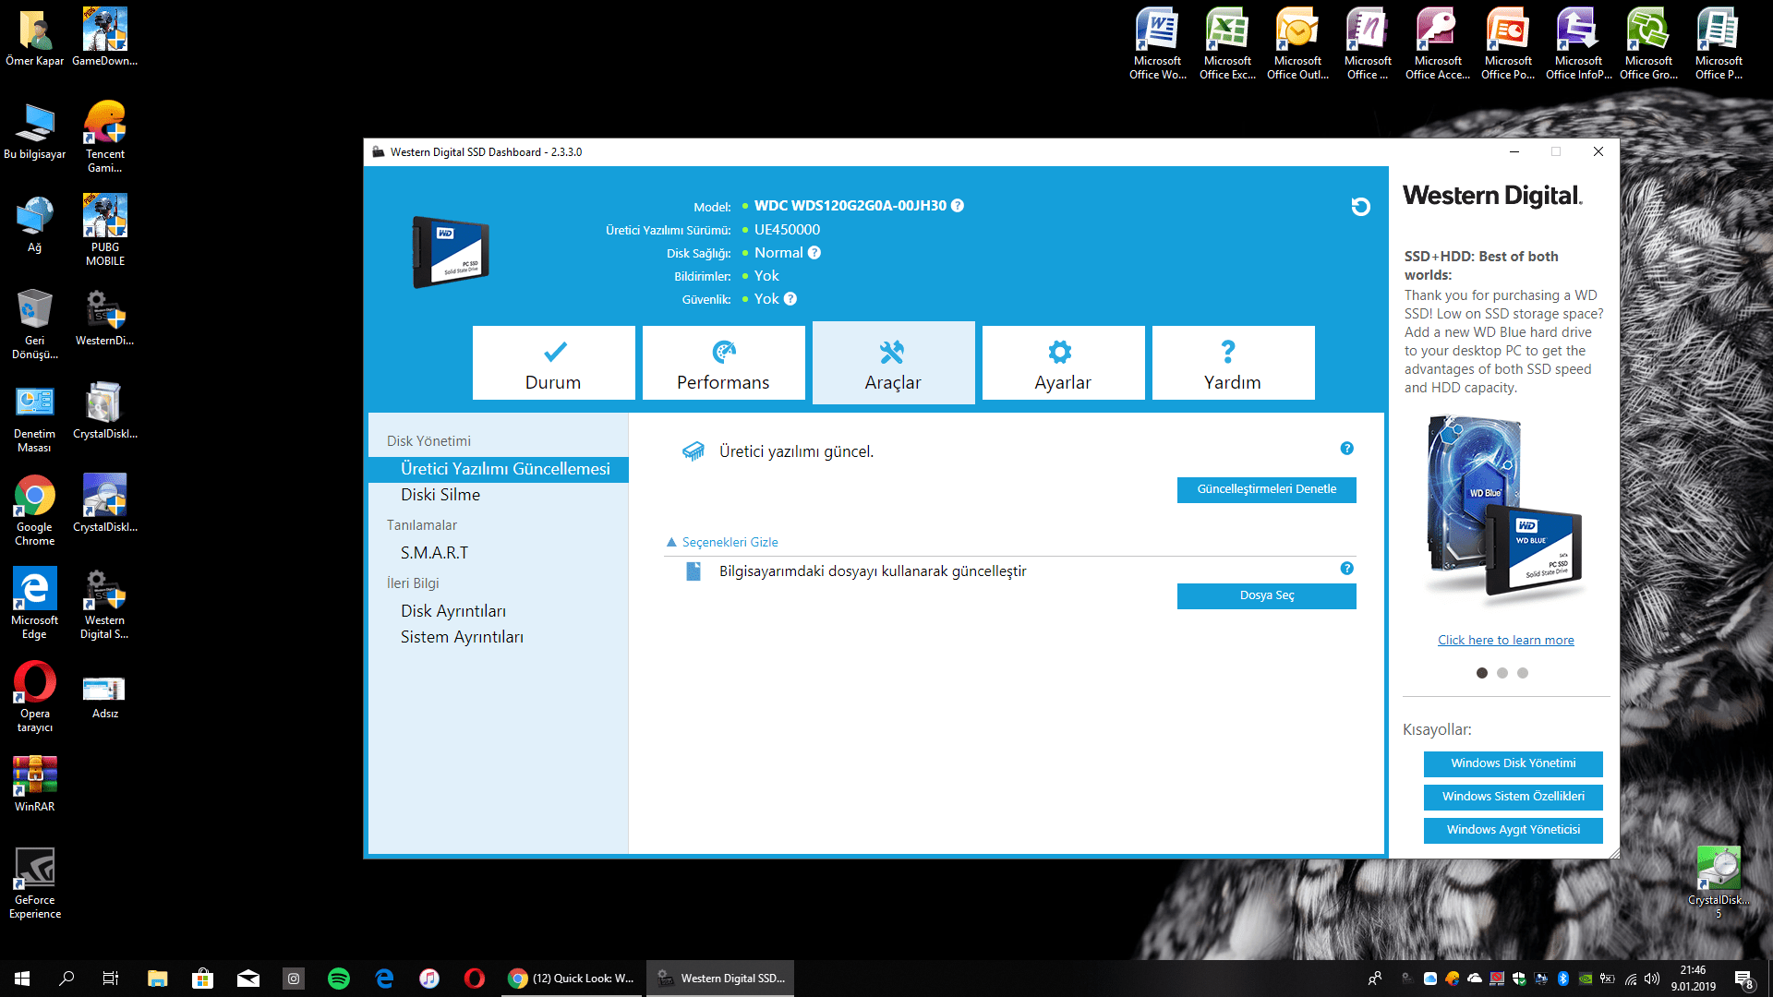This screenshot has width=1773, height=997.
Task: Click the Dosya Seç button
Action: pos(1266,595)
